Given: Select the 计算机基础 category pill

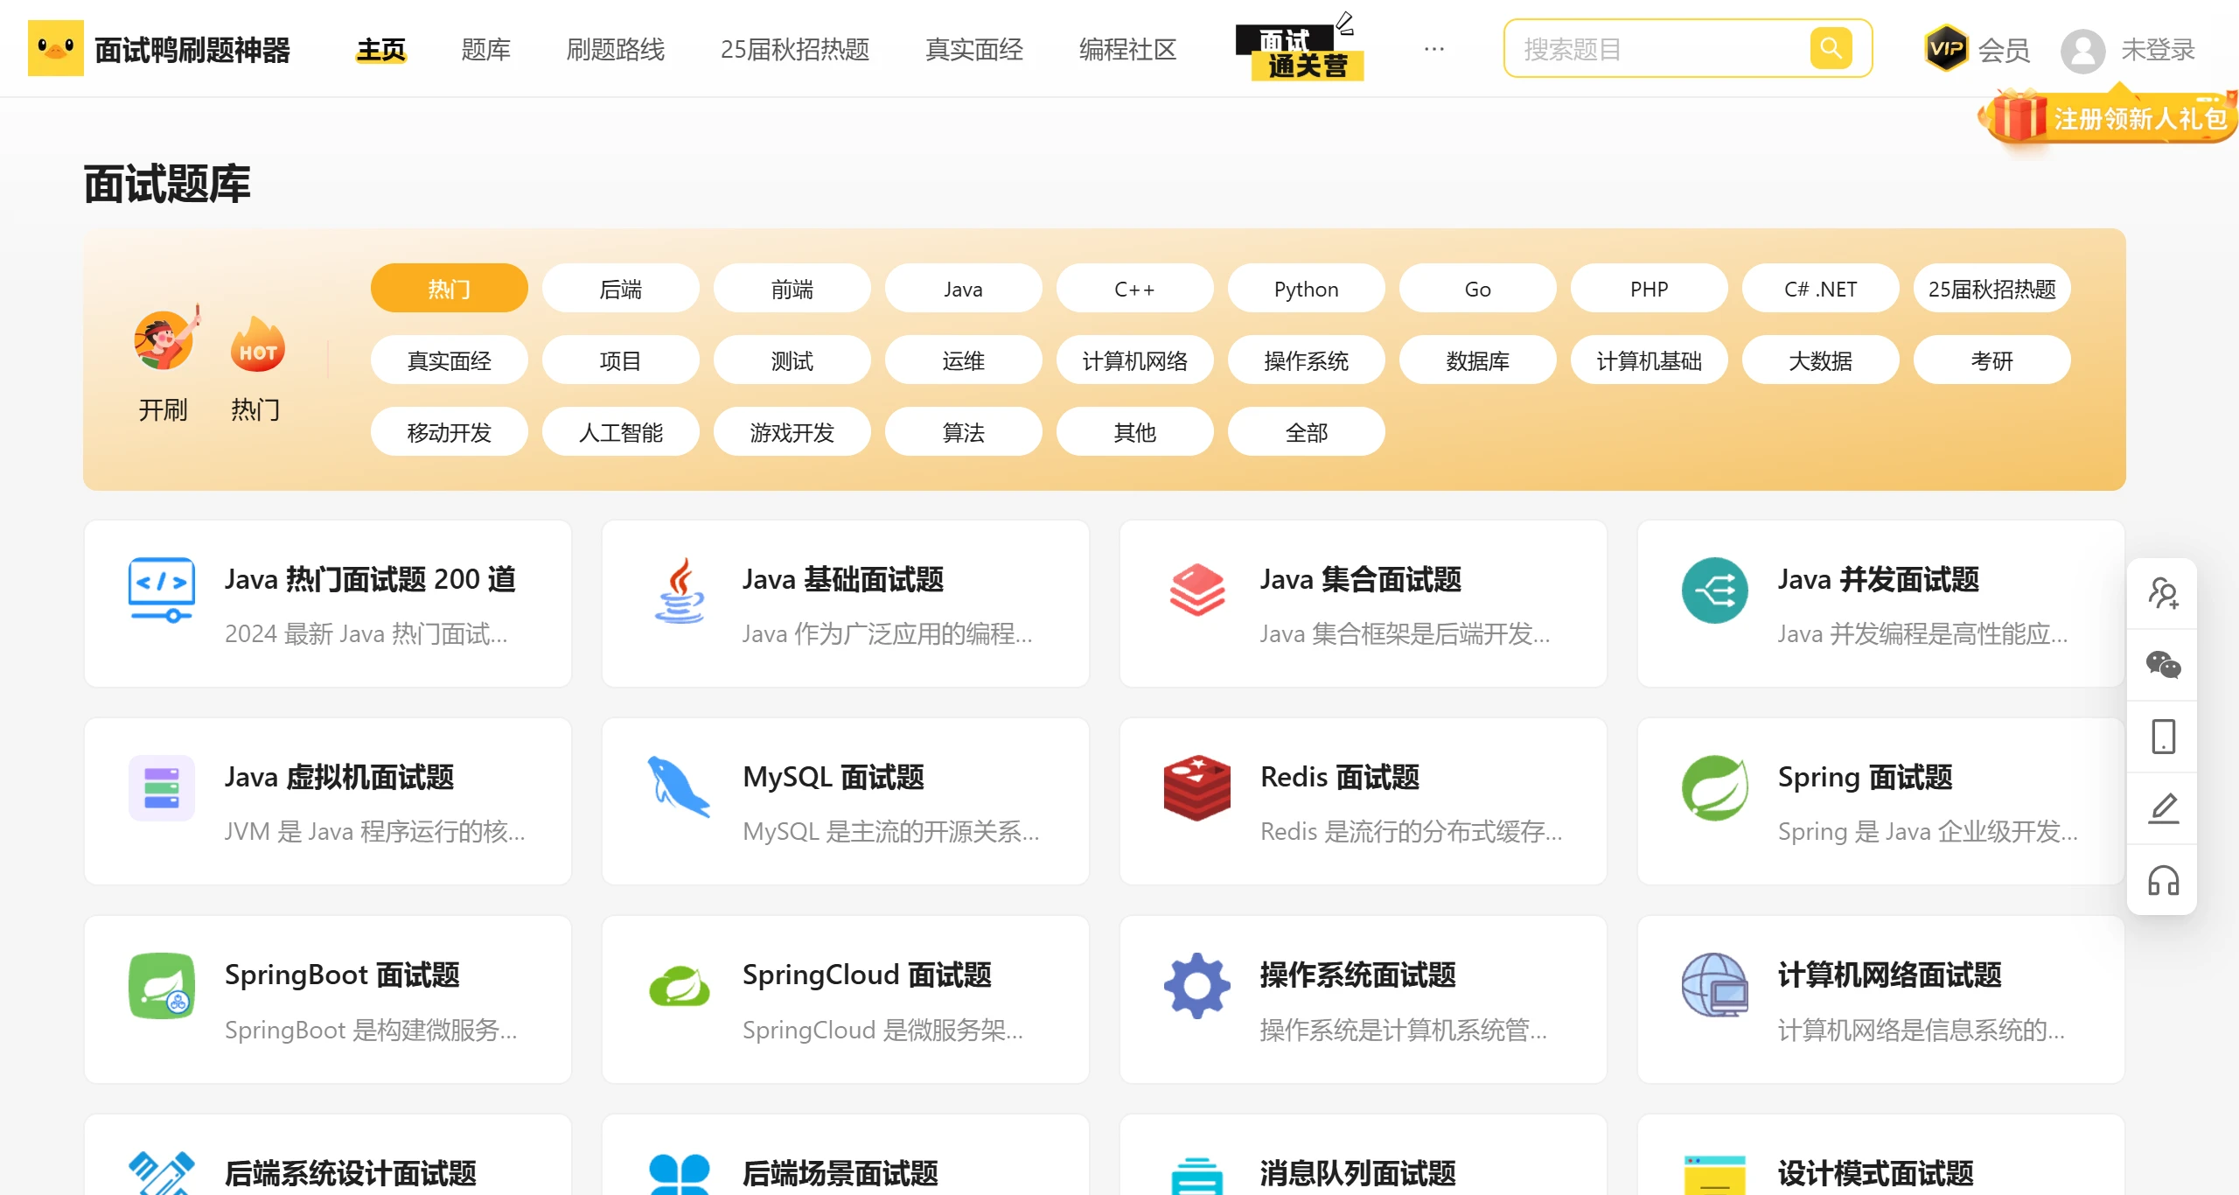Looking at the screenshot, I should point(1650,360).
